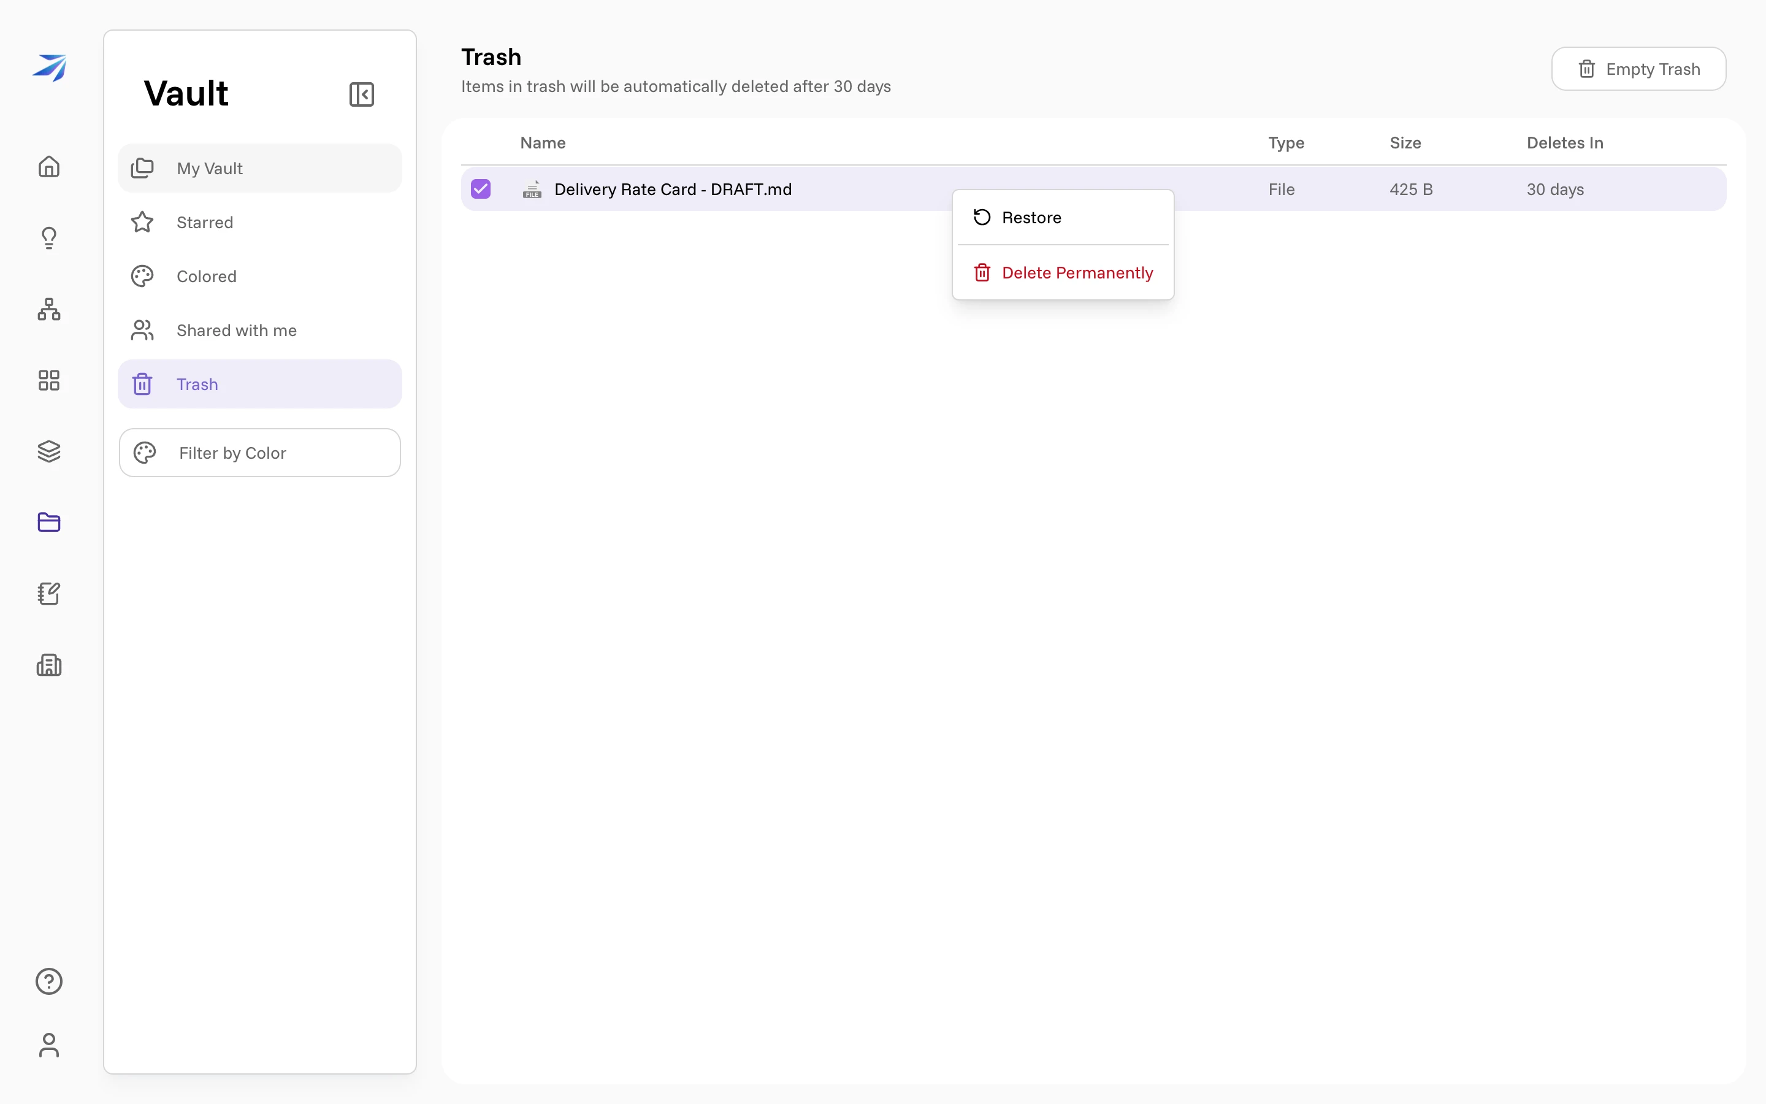1766x1104 pixels.
Task: Go to Colored section
Action: (260, 276)
